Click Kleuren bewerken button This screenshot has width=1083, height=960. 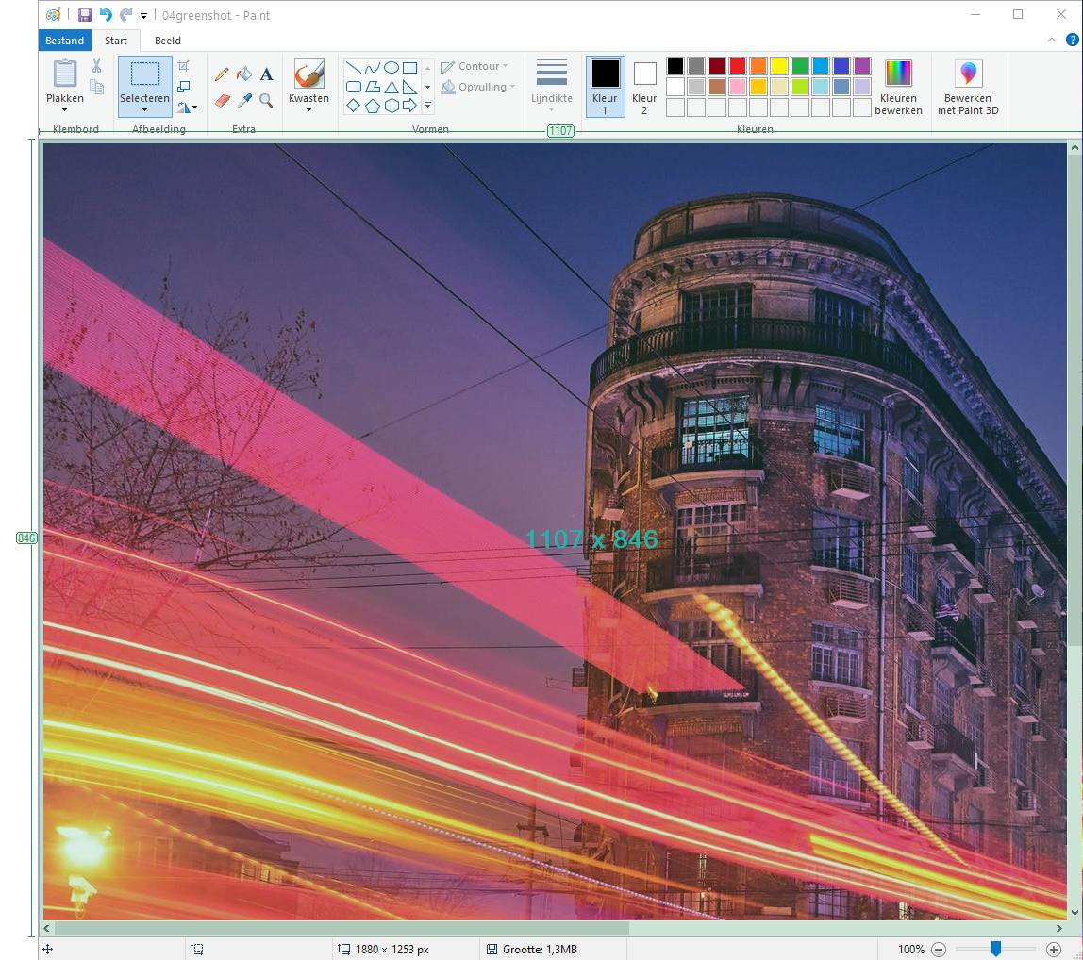[x=898, y=87]
